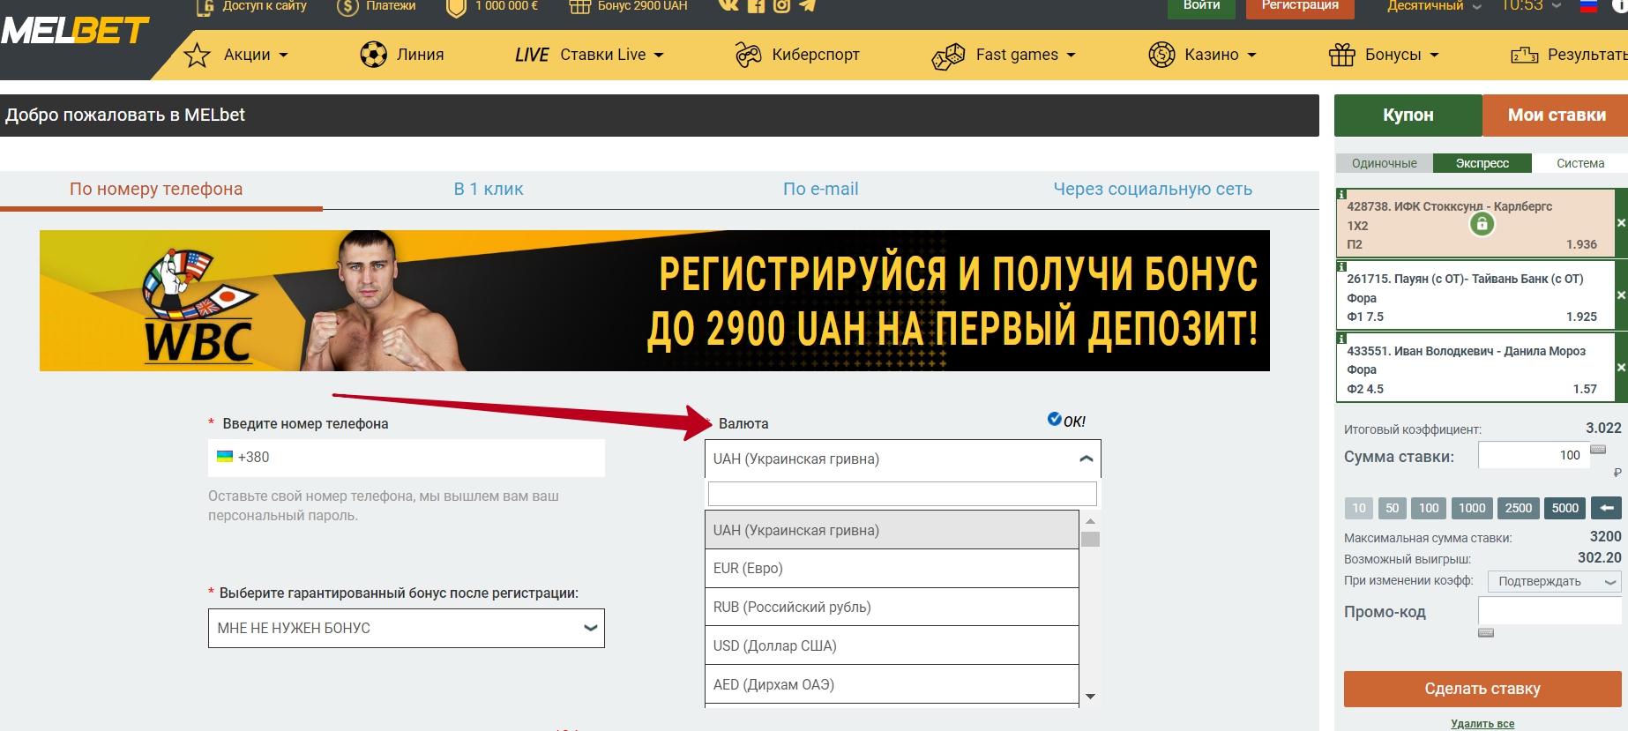Open the Подтверждать odds change dropdown
Image resolution: width=1628 pixels, height=731 pixels.
(1555, 581)
